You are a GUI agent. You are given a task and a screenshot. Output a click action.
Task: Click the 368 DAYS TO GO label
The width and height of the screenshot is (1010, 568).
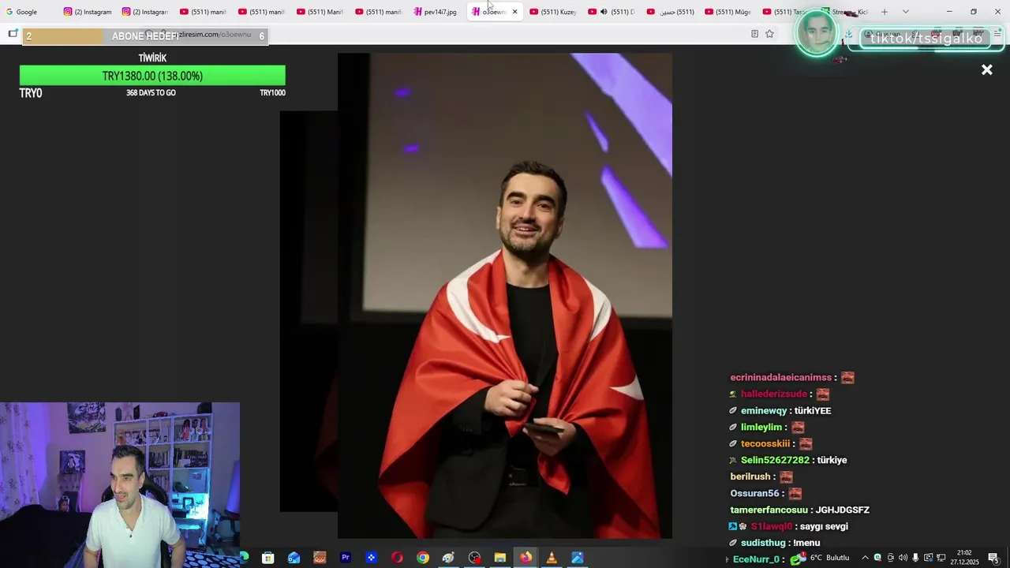tap(151, 93)
